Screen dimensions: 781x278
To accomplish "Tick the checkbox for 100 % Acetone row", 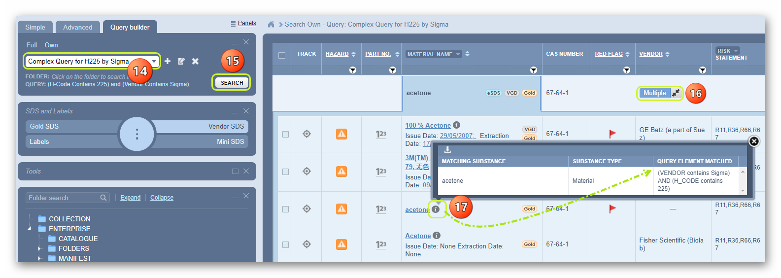I will 285,134.
